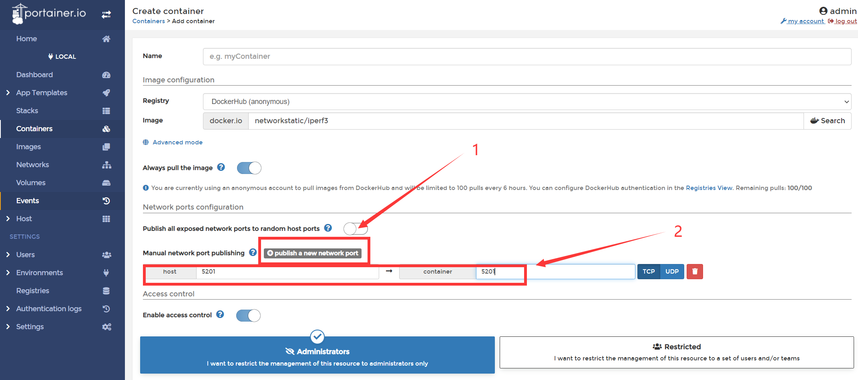Click the Home house icon
The width and height of the screenshot is (858, 380).
pos(106,39)
